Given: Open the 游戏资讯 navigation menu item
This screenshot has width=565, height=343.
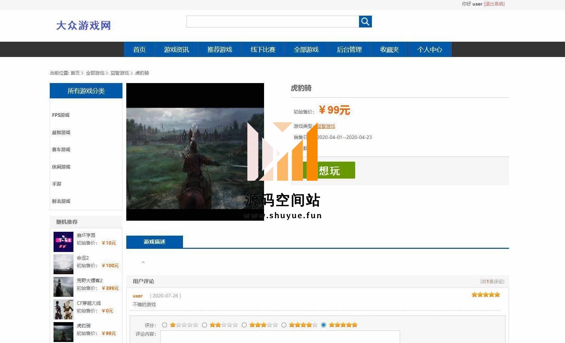Looking at the screenshot, I should (176, 49).
